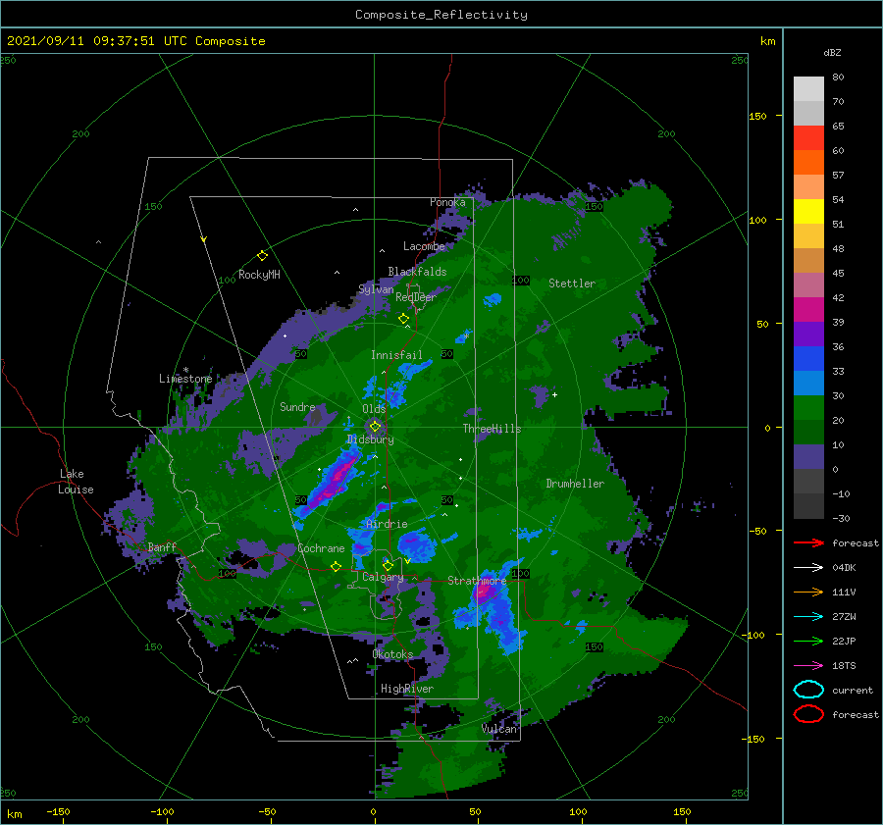This screenshot has height=825, width=883.
Task: Click the Strathmore city label
Action: tap(477, 581)
